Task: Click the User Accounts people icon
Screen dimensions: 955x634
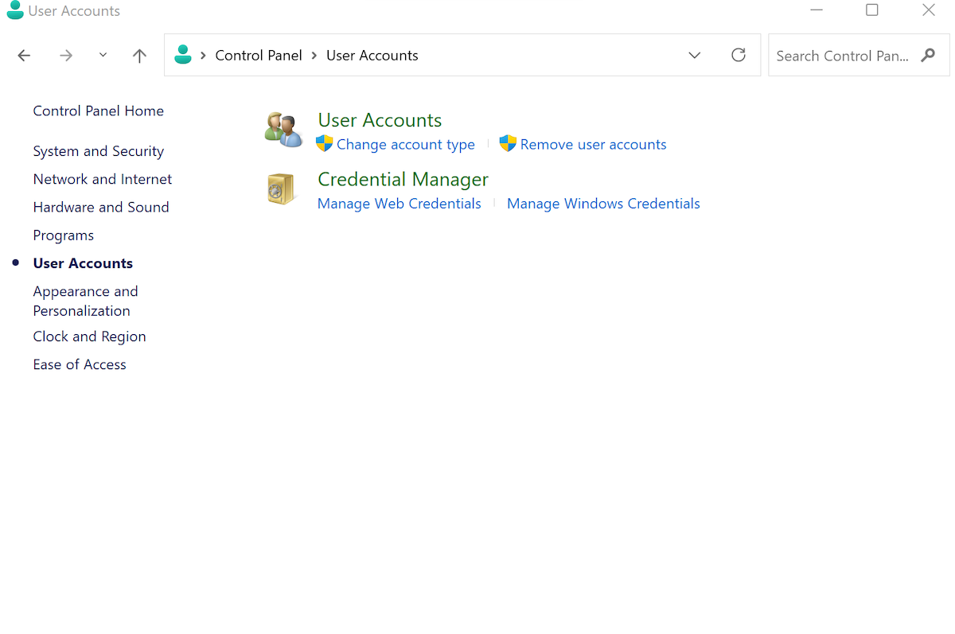Action: tap(283, 130)
